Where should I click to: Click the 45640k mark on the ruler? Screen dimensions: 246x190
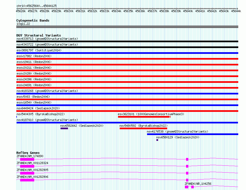click(188, 11)
